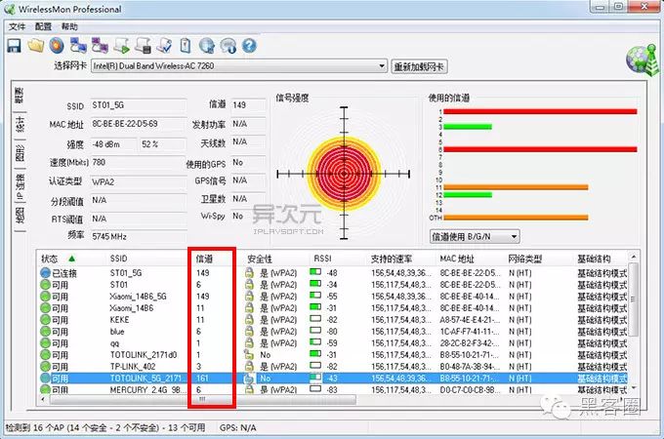
Task: Click the MAC address field 8C-BE-BE-22-D5-69
Action: (138, 124)
